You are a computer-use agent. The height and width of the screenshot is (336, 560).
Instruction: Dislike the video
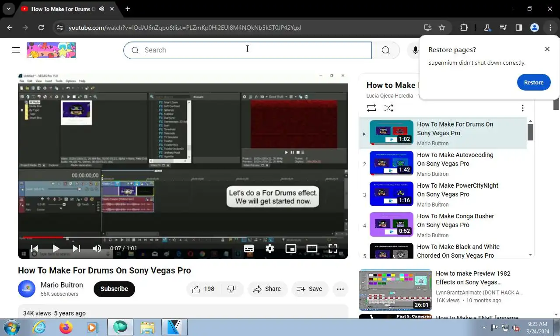pos(232,289)
